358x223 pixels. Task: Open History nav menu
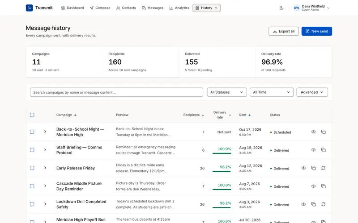pos(206,8)
